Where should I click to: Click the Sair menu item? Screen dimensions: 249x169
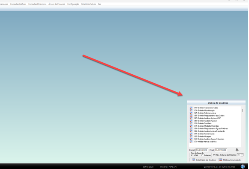click(99, 4)
